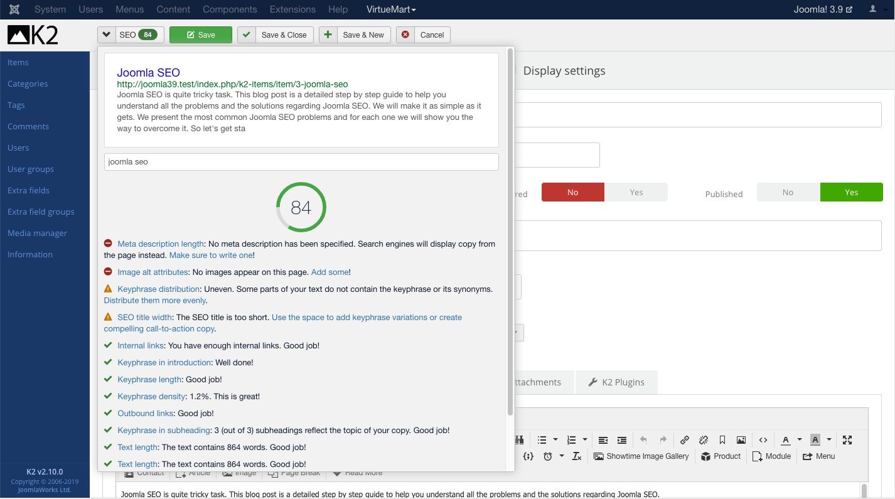The height and width of the screenshot is (499, 895).
Task: Clear formatting with Tx icon
Action: click(x=577, y=456)
